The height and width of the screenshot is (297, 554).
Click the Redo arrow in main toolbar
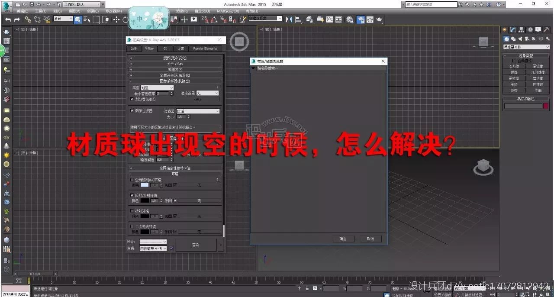[x=17, y=19]
